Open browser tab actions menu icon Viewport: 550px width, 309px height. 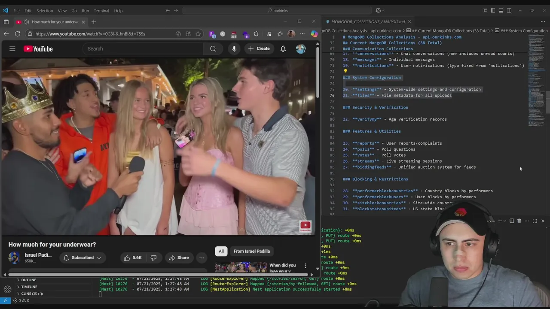[6, 22]
